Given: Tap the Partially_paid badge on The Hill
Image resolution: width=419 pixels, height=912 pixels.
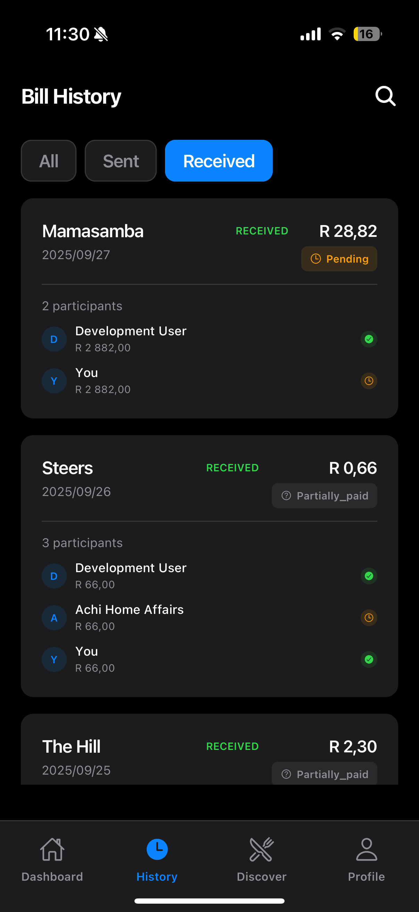Looking at the screenshot, I should [x=324, y=774].
